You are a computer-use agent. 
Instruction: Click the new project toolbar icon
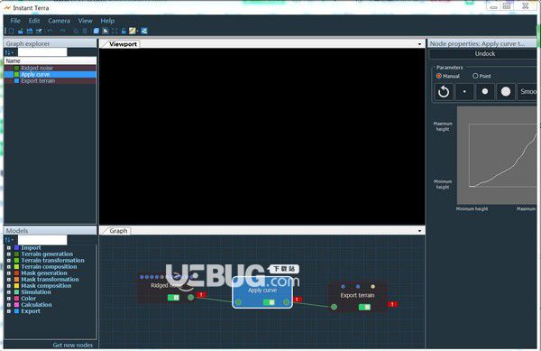click(x=12, y=31)
